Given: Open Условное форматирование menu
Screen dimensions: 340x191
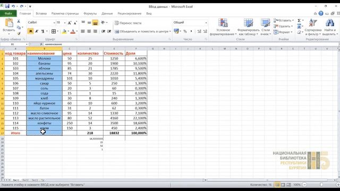Looking at the screenshot, I should tap(223, 27).
